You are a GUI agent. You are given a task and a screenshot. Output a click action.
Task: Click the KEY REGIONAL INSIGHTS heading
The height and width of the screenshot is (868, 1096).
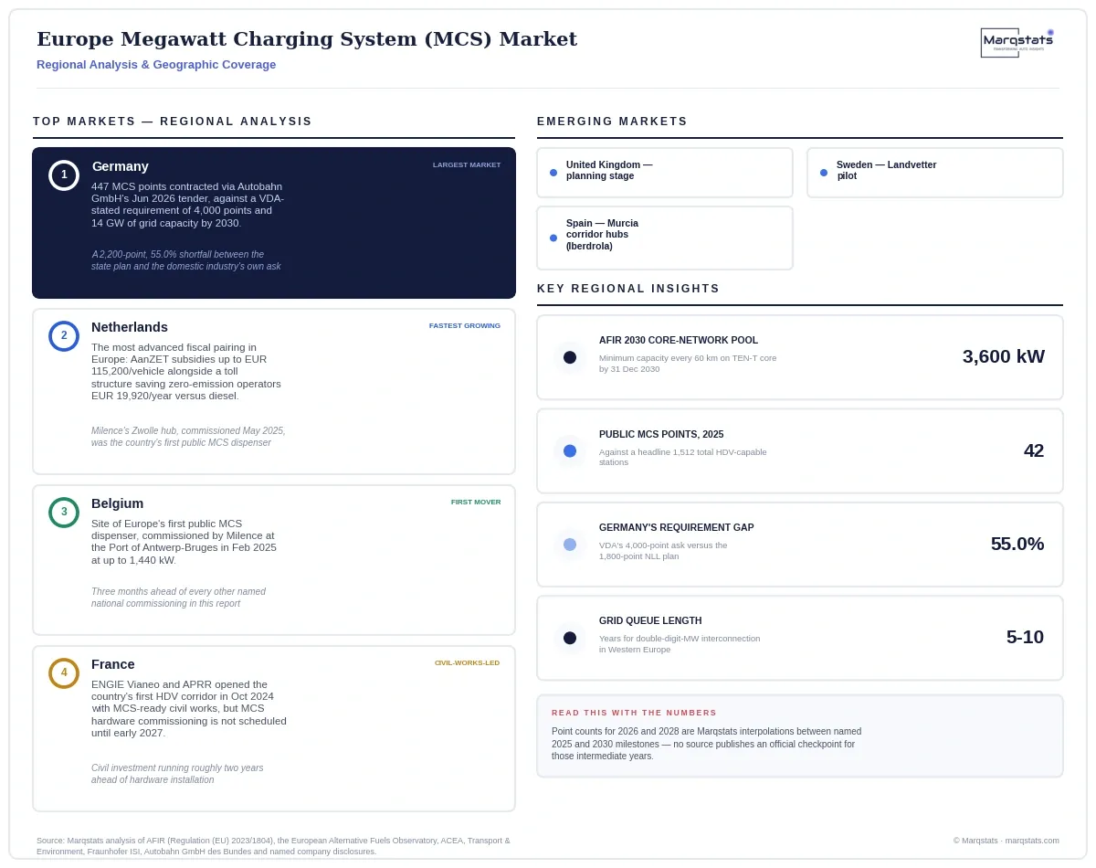point(628,289)
